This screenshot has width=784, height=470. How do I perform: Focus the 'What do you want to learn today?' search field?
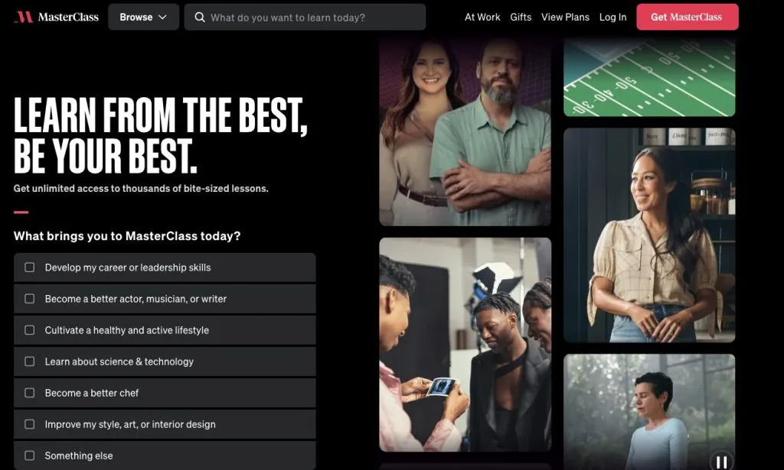click(305, 17)
